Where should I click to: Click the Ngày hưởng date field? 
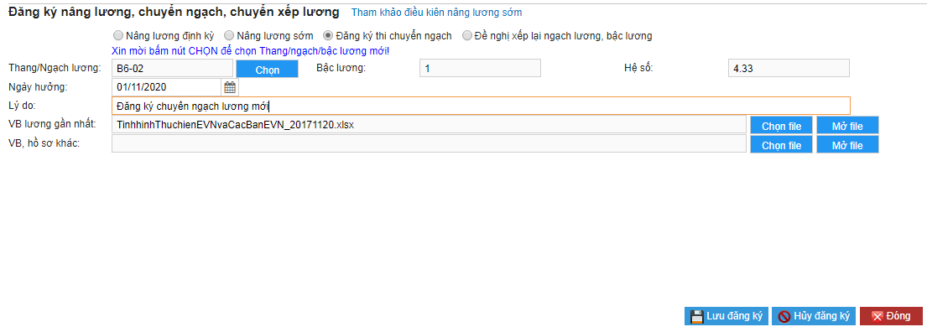click(x=166, y=87)
